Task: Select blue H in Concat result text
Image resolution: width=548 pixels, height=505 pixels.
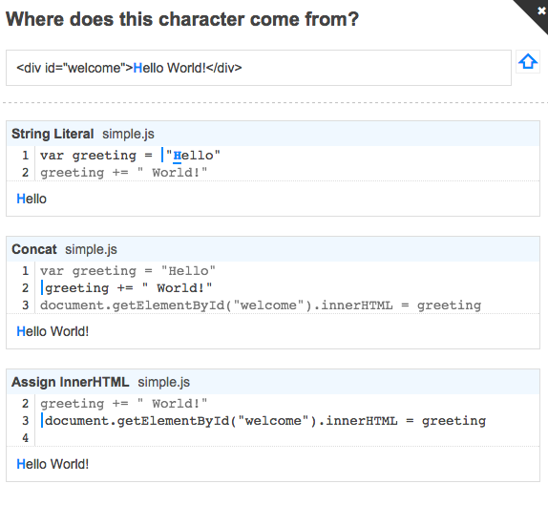Action: click(21, 331)
